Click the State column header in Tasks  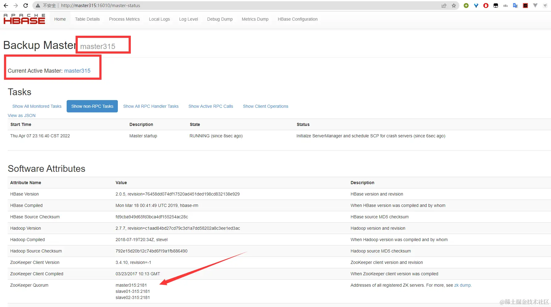195,124
